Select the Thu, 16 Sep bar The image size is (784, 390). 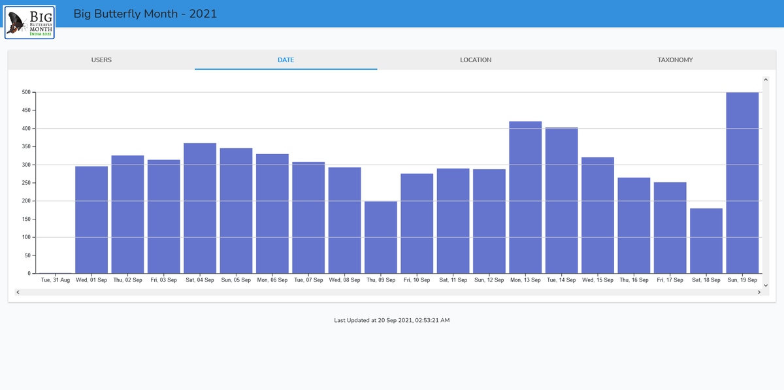(x=634, y=225)
